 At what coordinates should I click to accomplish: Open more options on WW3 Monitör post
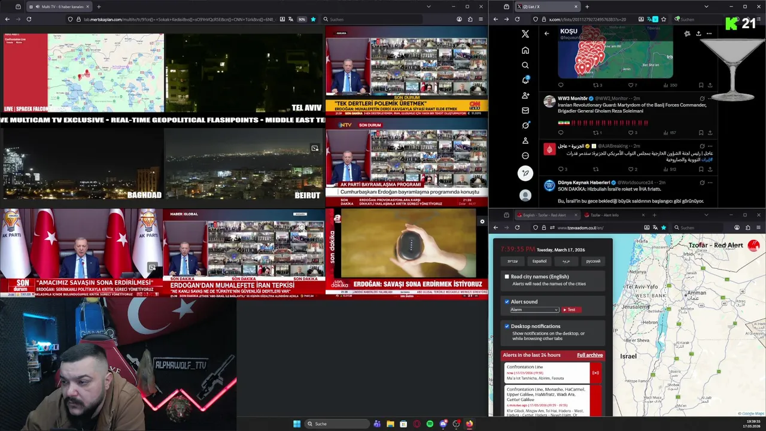click(710, 98)
